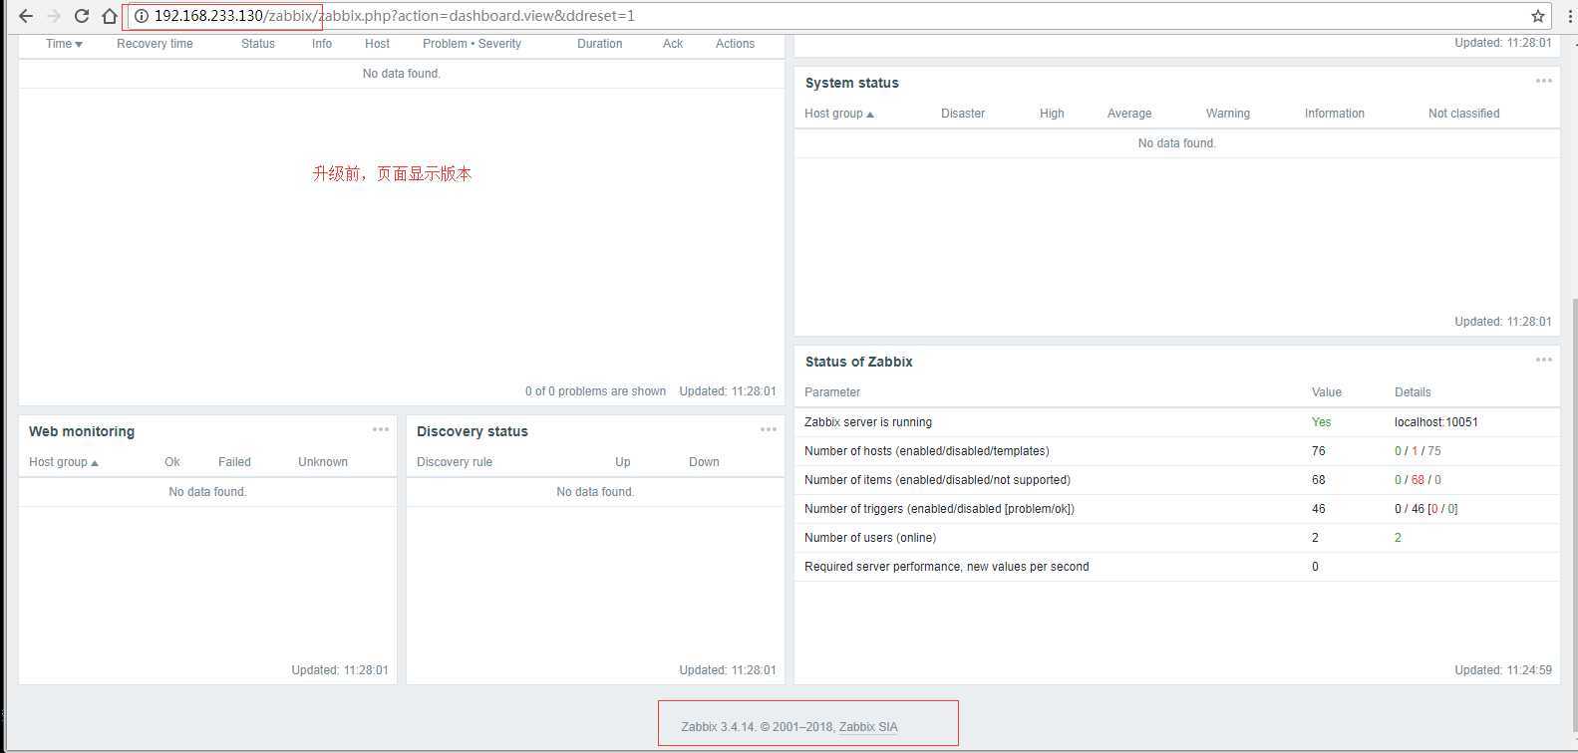The width and height of the screenshot is (1578, 753).
Task: Click the Up column header in Discovery status
Action: (623, 462)
